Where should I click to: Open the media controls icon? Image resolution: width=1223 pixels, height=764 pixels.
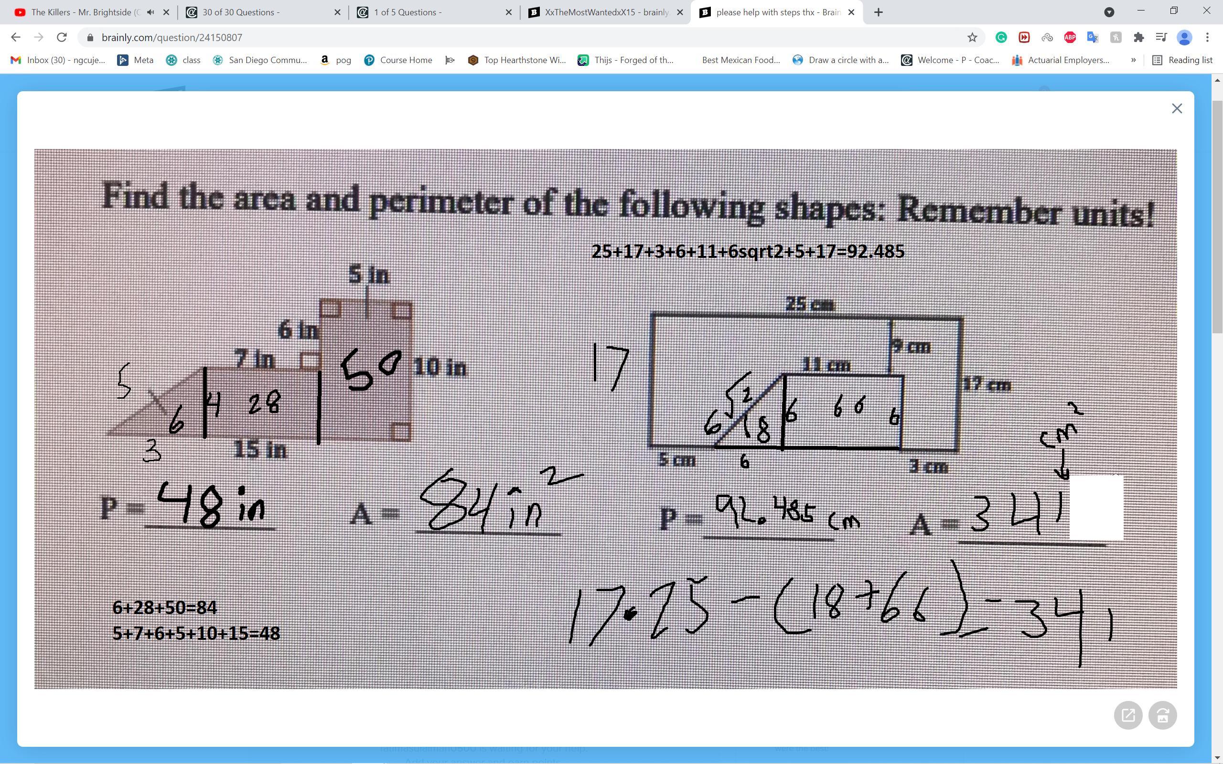pos(1161,37)
